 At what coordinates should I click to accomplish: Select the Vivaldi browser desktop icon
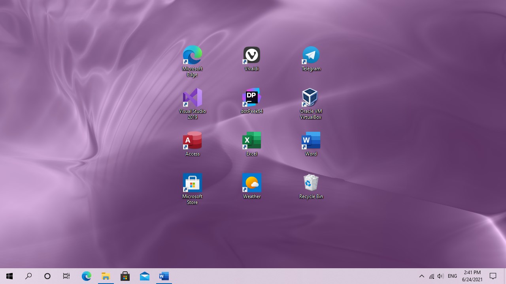click(251, 59)
